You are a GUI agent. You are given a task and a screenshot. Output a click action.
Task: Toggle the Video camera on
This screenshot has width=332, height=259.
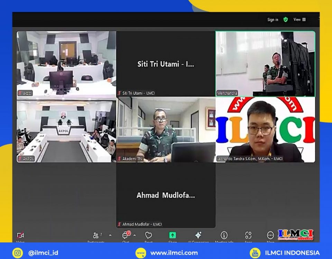point(20,236)
